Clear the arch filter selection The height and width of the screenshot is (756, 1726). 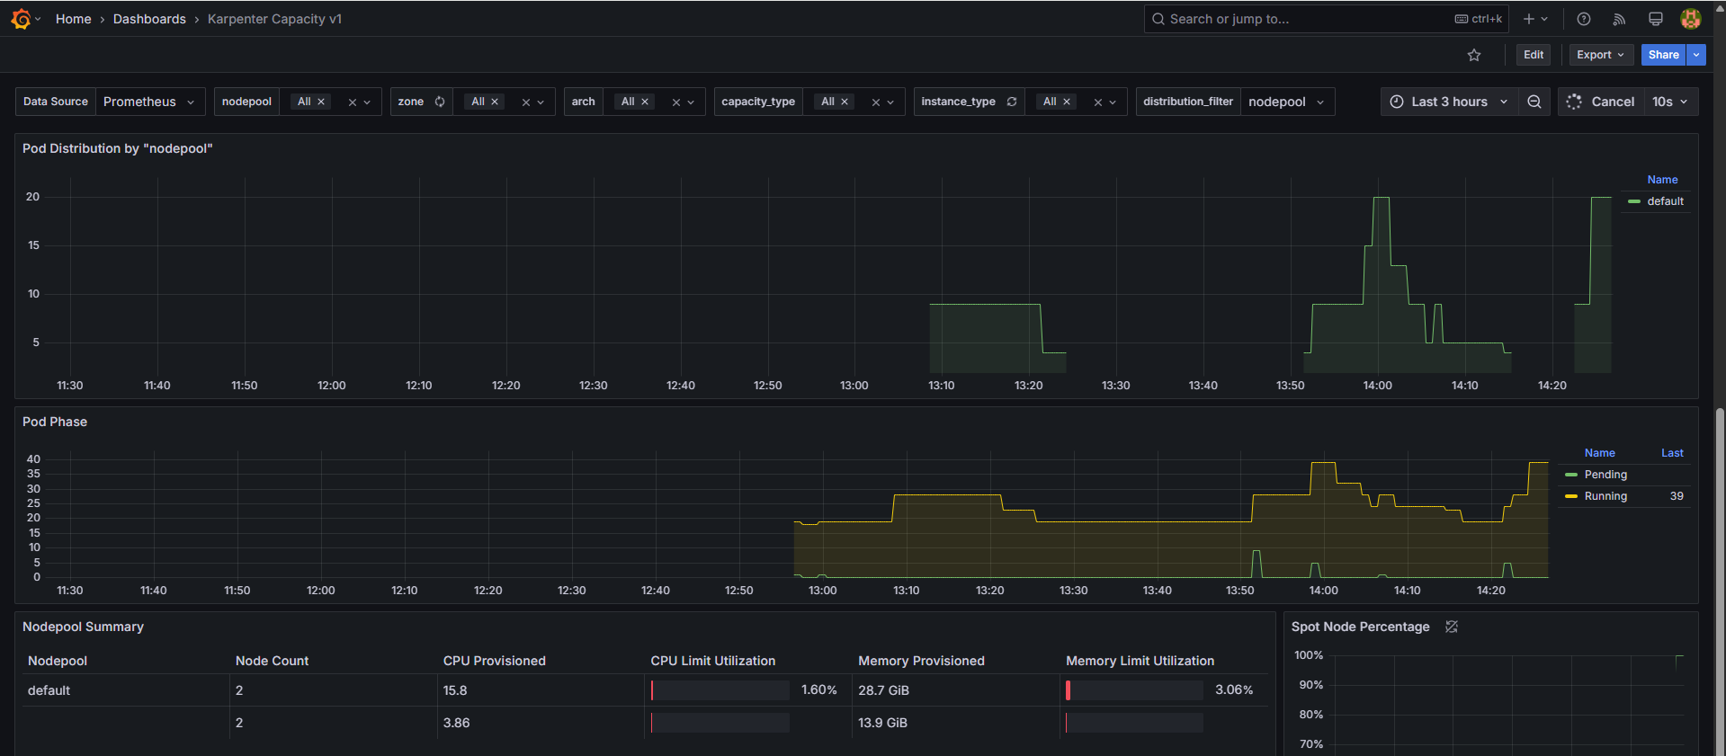(x=676, y=102)
